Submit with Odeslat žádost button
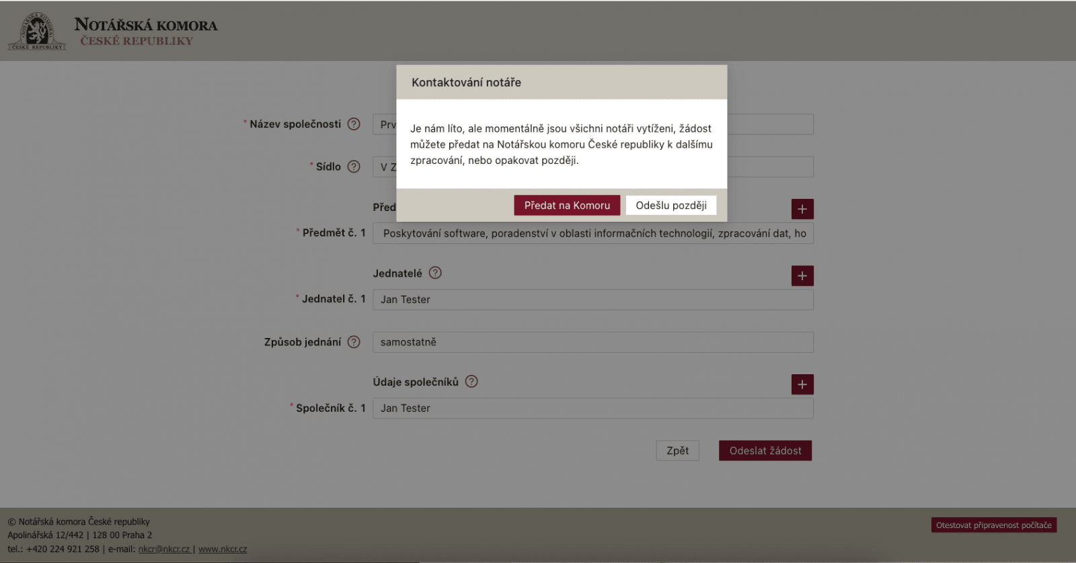The width and height of the screenshot is (1076, 563). 765,451
